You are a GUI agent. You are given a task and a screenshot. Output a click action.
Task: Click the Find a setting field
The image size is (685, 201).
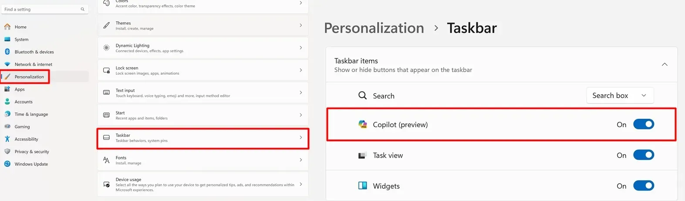click(x=41, y=9)
